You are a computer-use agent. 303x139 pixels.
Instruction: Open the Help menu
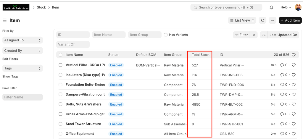click(x=286, y=7)
